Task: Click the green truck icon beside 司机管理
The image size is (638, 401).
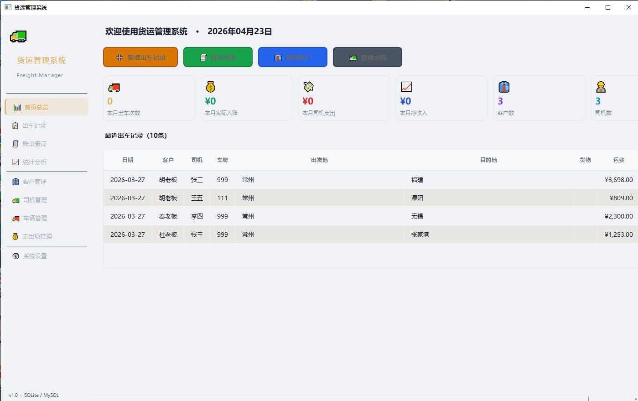Action: tap(16, 200)
